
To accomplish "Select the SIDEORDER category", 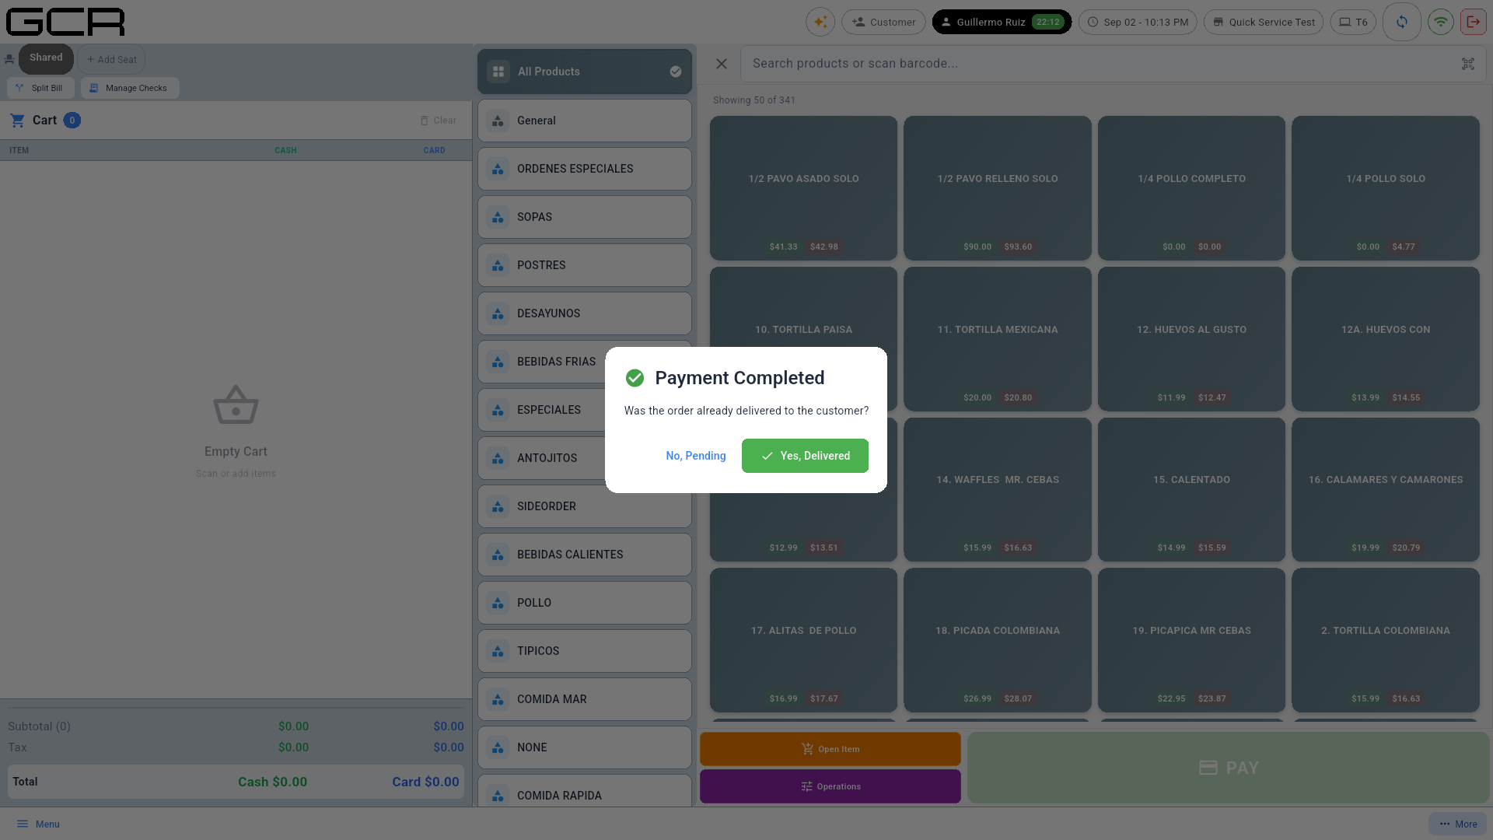I will [585, 506].
